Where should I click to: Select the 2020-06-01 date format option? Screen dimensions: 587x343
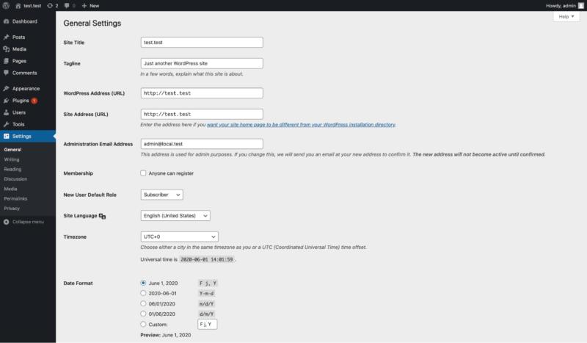point(143,292)
